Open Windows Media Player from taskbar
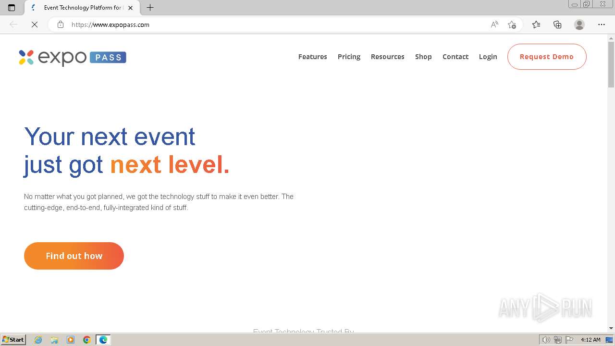Viewport: 615px width, 346px height. click(71, 340)
